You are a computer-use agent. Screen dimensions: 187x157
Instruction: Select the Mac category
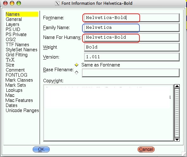[x=10, y=95]
